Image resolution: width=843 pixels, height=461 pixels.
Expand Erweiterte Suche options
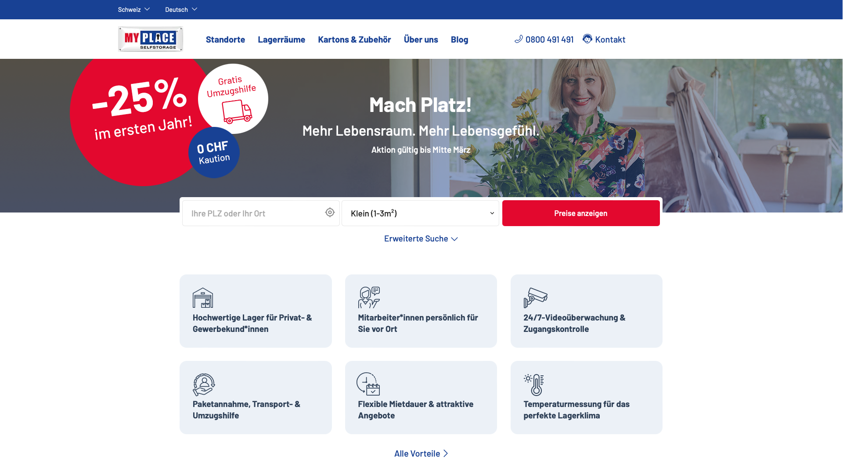coord(421,239)
